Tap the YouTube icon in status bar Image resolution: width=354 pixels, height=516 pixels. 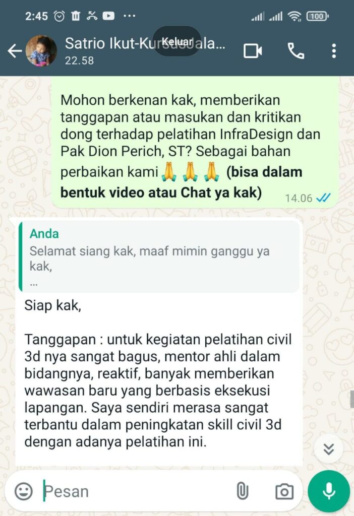pos(108,16)
